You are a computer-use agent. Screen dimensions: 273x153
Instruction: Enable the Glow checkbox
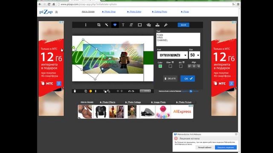coord(170,66)
